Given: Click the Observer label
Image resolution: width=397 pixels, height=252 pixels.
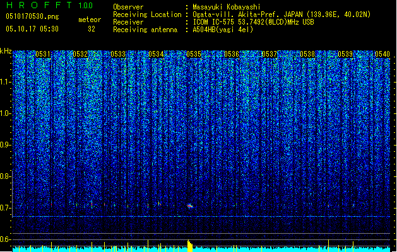Looking at the screenshot, I should click(x=128, y=7).
